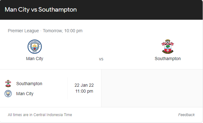Select the Tomorrow, 10:00 pm kickoff text

click(62, 31)
